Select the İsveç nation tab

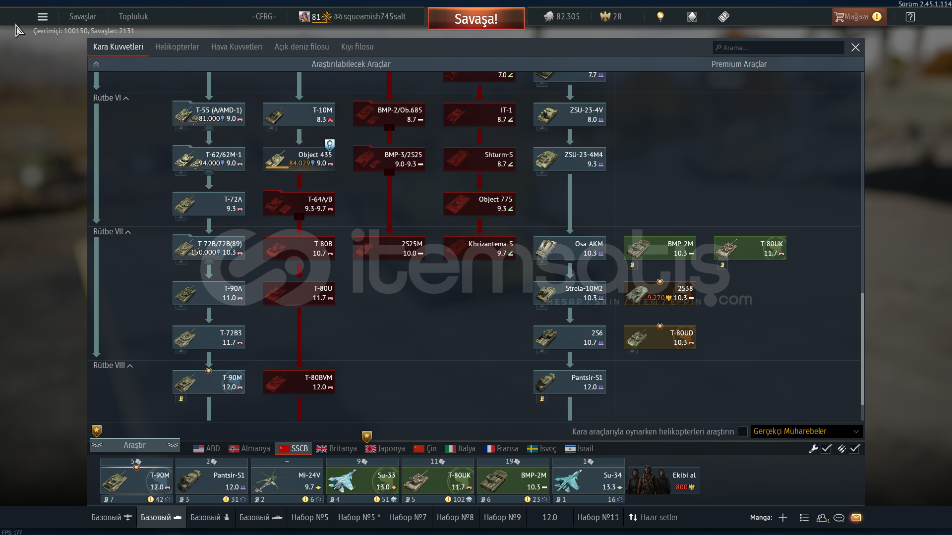coord(541,449)
